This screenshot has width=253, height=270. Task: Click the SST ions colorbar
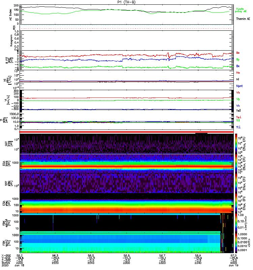pyautogui.click(x=236, y=143)
